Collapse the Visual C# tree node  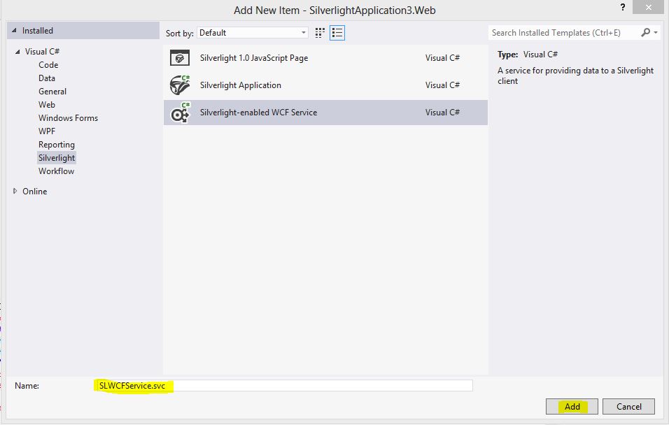tap(17, 52)
